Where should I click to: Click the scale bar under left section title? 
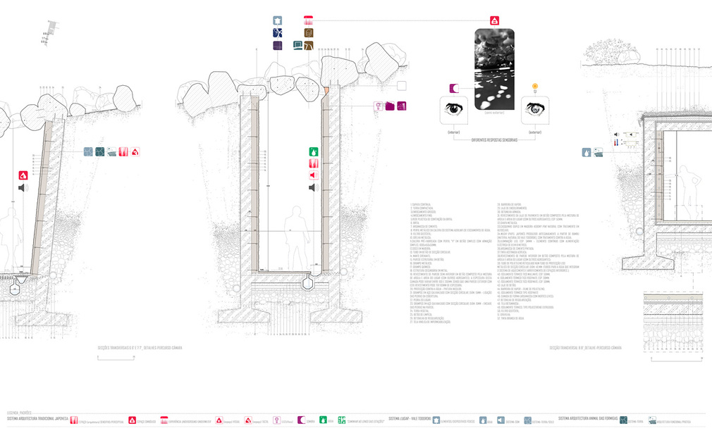[x=116, y=357]
